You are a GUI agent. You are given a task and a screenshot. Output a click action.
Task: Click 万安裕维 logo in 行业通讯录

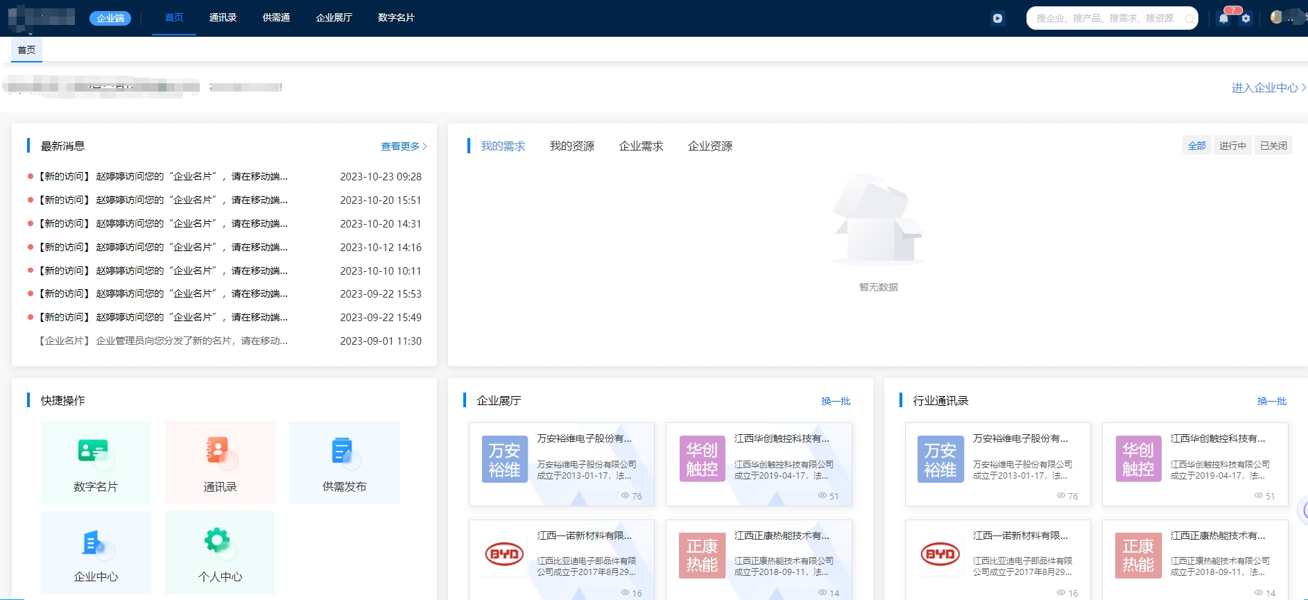click(940, 459)
